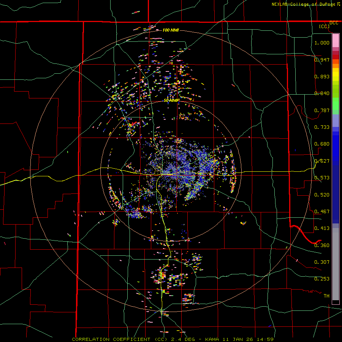The height and width of the screenshot is (342, 342).
Task: Select the 50 NMI range ring label
Action: [x=171, y=100]
